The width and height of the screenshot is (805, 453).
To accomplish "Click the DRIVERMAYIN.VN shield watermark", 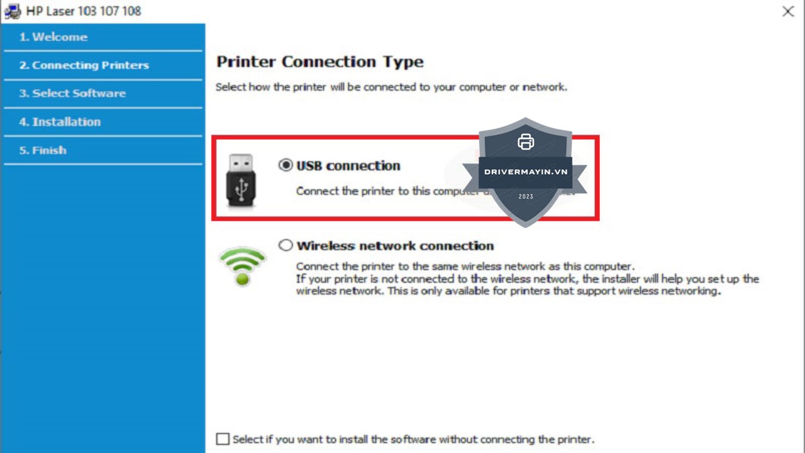I will [x=525, y=172].
